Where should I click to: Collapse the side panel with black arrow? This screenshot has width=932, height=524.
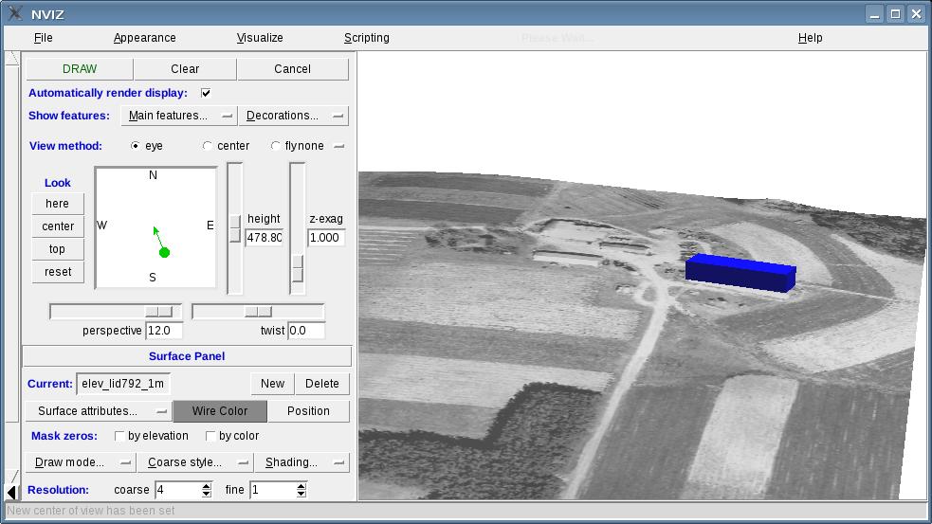point(11,491)
